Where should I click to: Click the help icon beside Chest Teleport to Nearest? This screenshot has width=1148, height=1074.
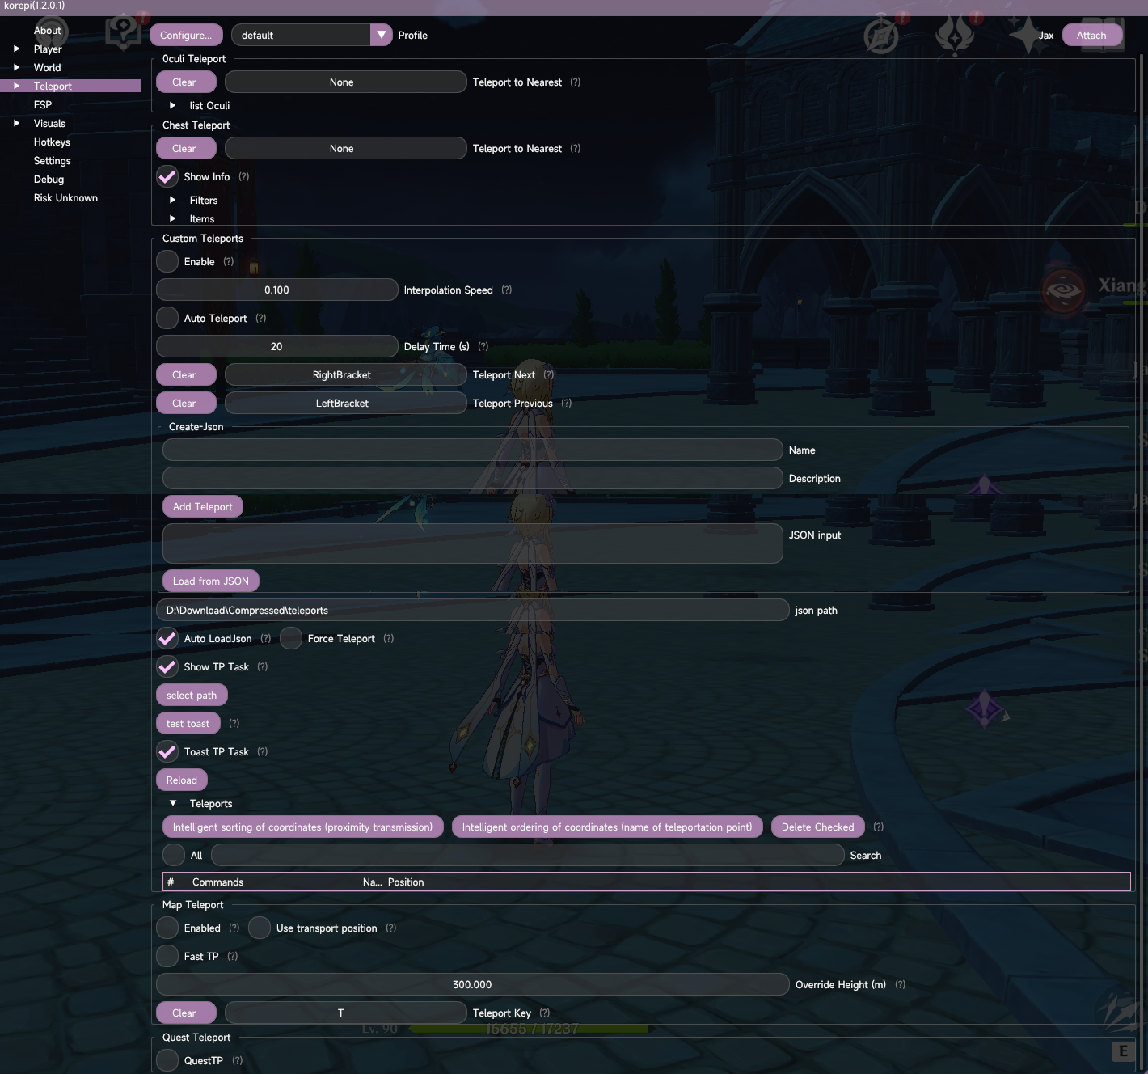[576, 149]
